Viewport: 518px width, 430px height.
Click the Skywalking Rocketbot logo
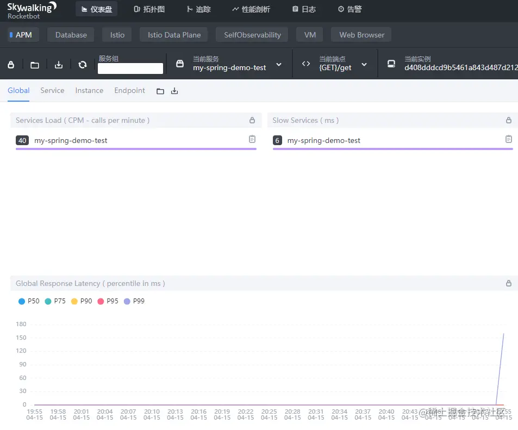(32, 10)
